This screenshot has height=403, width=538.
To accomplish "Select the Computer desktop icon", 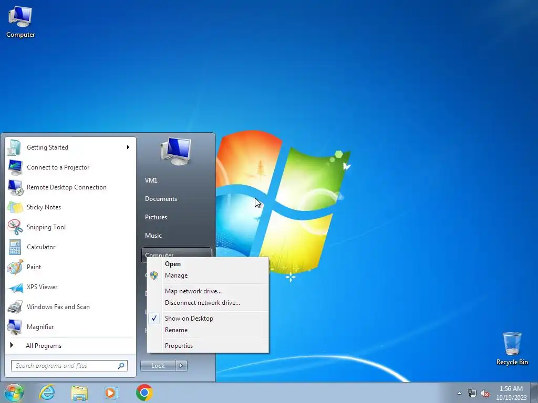I will click(20, 22).
